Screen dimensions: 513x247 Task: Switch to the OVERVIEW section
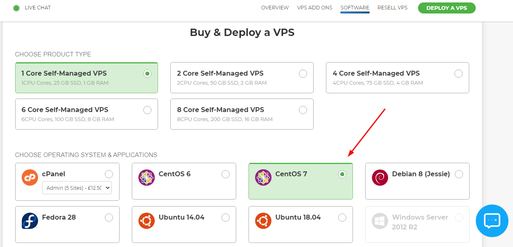pyautogui.click(x=275, y=7)
